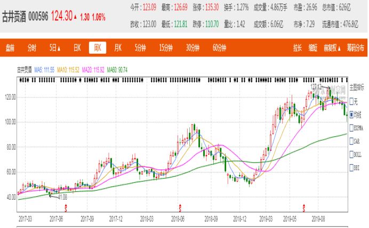Click the 拉长 stretch button
369x228 pixels.
298,48
